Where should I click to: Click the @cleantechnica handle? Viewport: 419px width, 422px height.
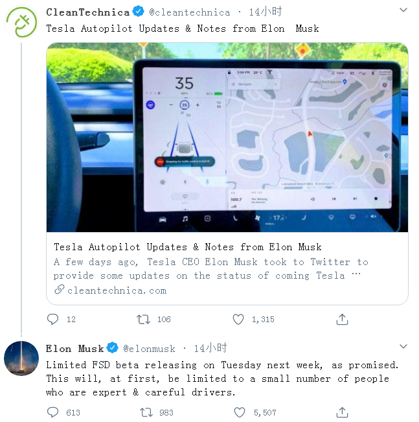[190, 12]
